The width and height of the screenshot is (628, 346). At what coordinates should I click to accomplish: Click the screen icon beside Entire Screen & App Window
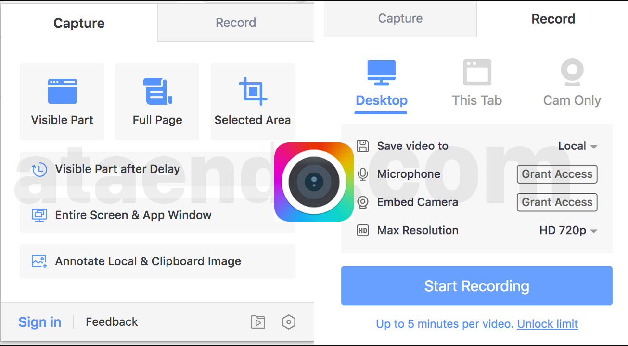[x=39, y=215]
